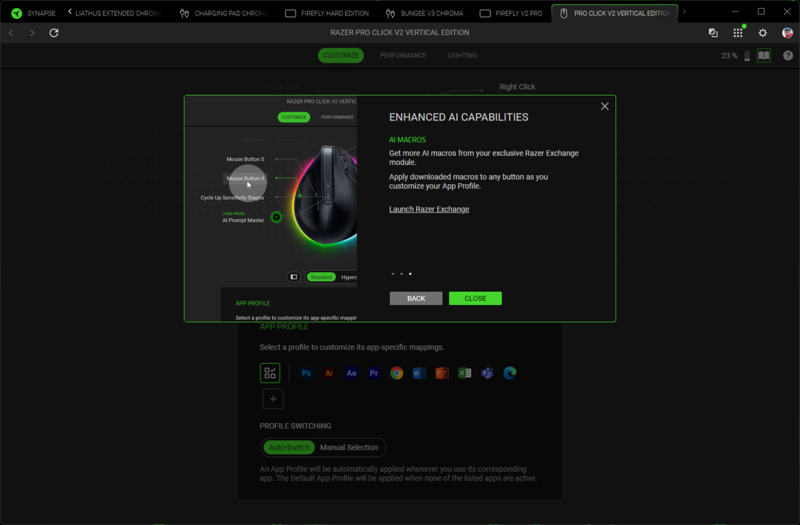Open the feature guide book icon
Image resolution: width=800 pixels, height=525 pixels.
pyautogui.click(x=764, y=56)
